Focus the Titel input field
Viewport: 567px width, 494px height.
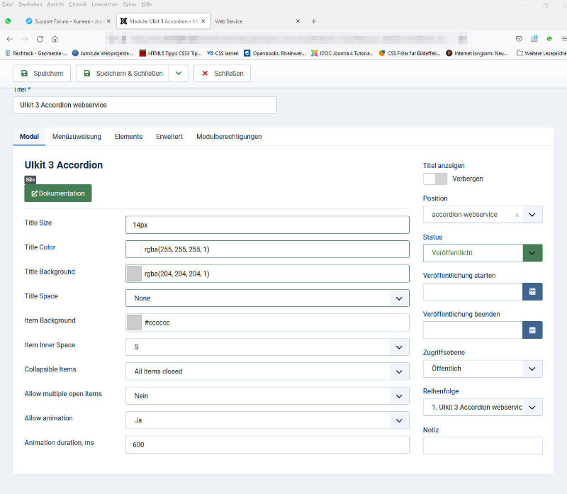(145, 105)
